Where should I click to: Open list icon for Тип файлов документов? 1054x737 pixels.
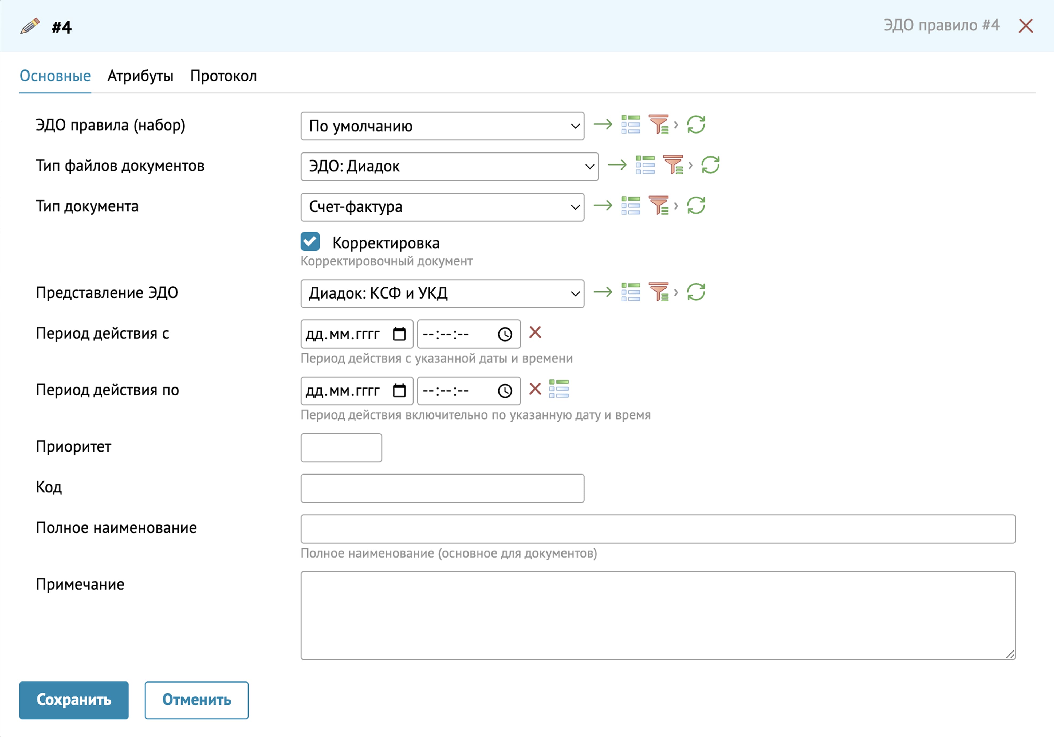tap(645, 165)
